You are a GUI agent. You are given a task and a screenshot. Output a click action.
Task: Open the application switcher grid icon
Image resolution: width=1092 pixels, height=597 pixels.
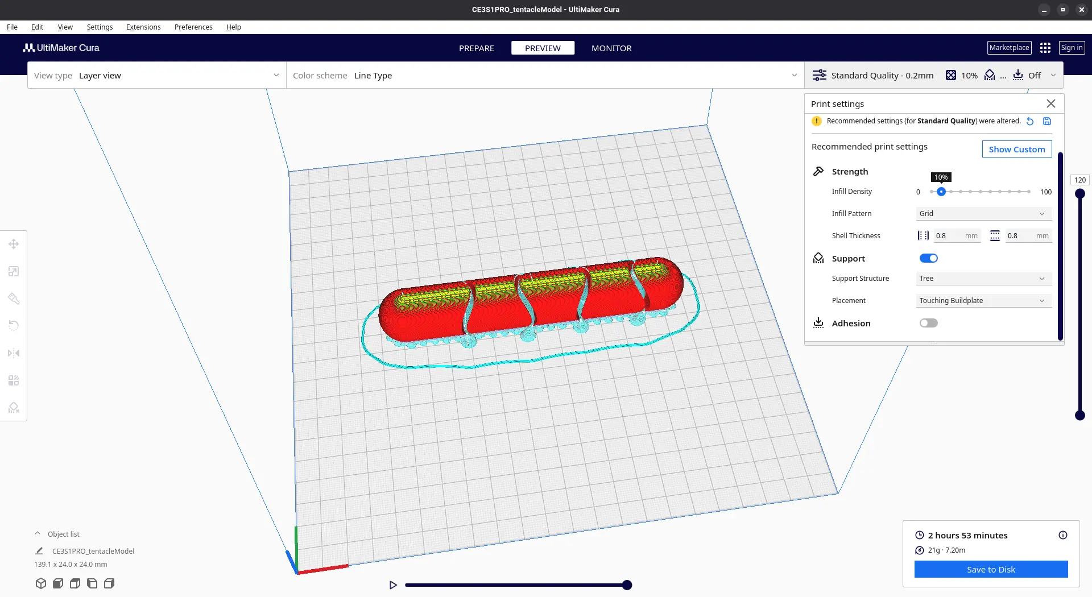pos(1045,48)
